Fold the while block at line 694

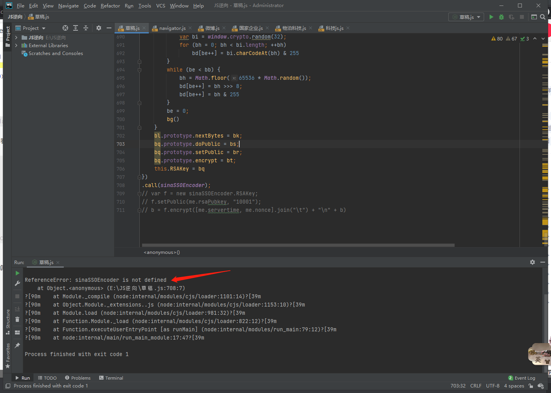[x=139, y=70]
